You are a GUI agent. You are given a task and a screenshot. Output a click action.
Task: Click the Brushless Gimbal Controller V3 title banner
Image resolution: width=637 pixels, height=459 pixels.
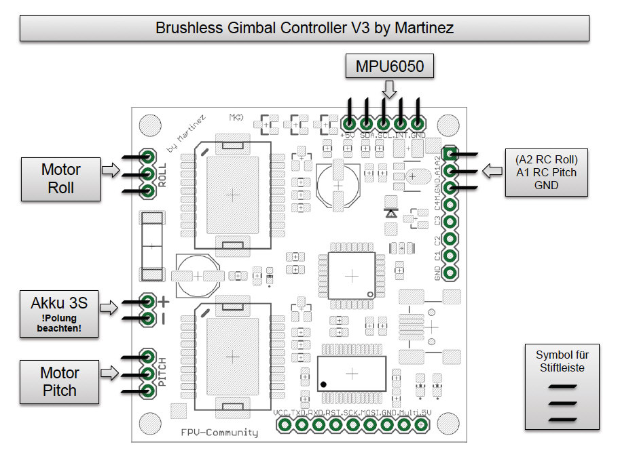(304, 28)
